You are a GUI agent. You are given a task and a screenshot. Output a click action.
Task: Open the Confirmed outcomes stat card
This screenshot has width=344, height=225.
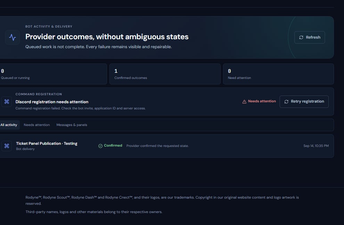coord(165,74)
